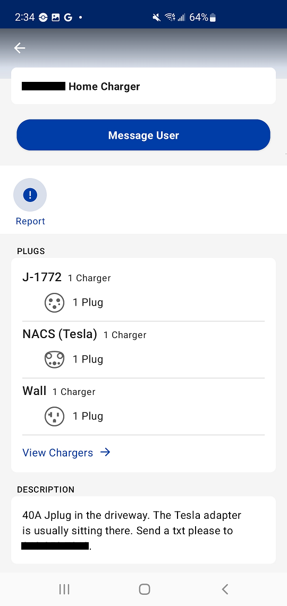Select the NACS Tesla plug icon
This screenshot has height=606, width=287.
tap(54, 359)
